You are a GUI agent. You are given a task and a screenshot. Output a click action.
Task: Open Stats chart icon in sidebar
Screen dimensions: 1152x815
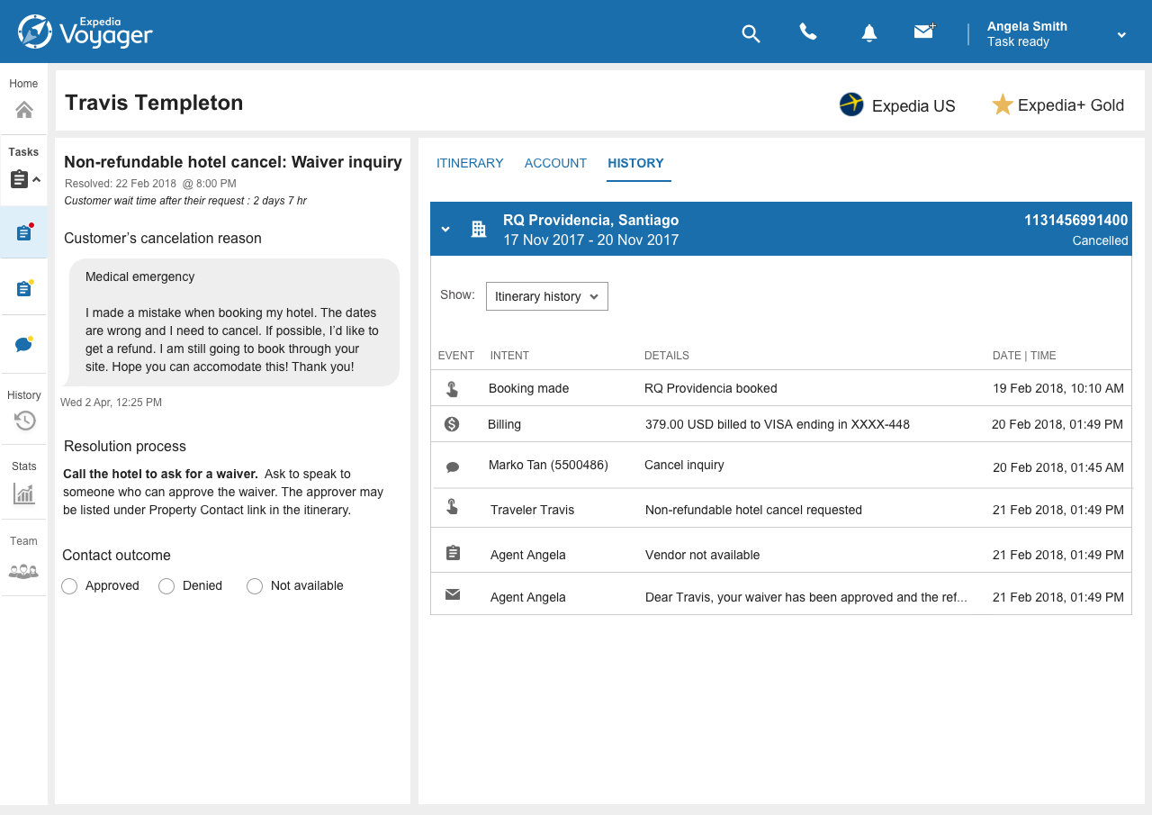(24, 493)
